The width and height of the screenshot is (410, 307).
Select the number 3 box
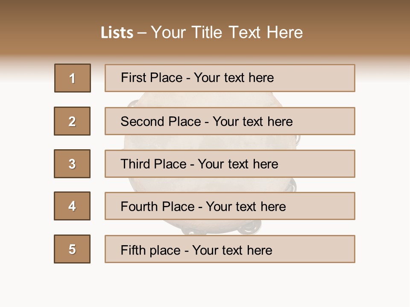(x=72, y=164)
